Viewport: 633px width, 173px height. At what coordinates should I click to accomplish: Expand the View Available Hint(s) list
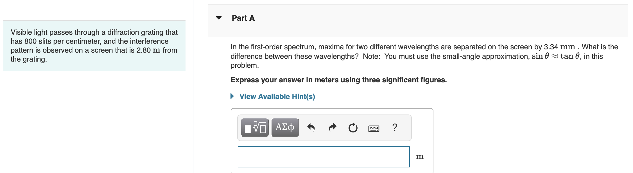(277, 97)
